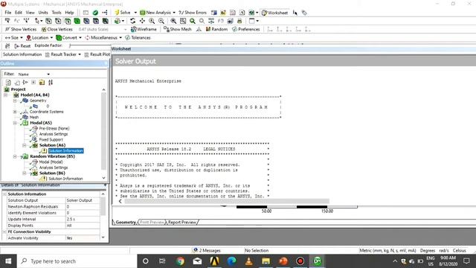Open the Result Tracker dropdown
Screen dimensions: 476x268
coord(63,54)
